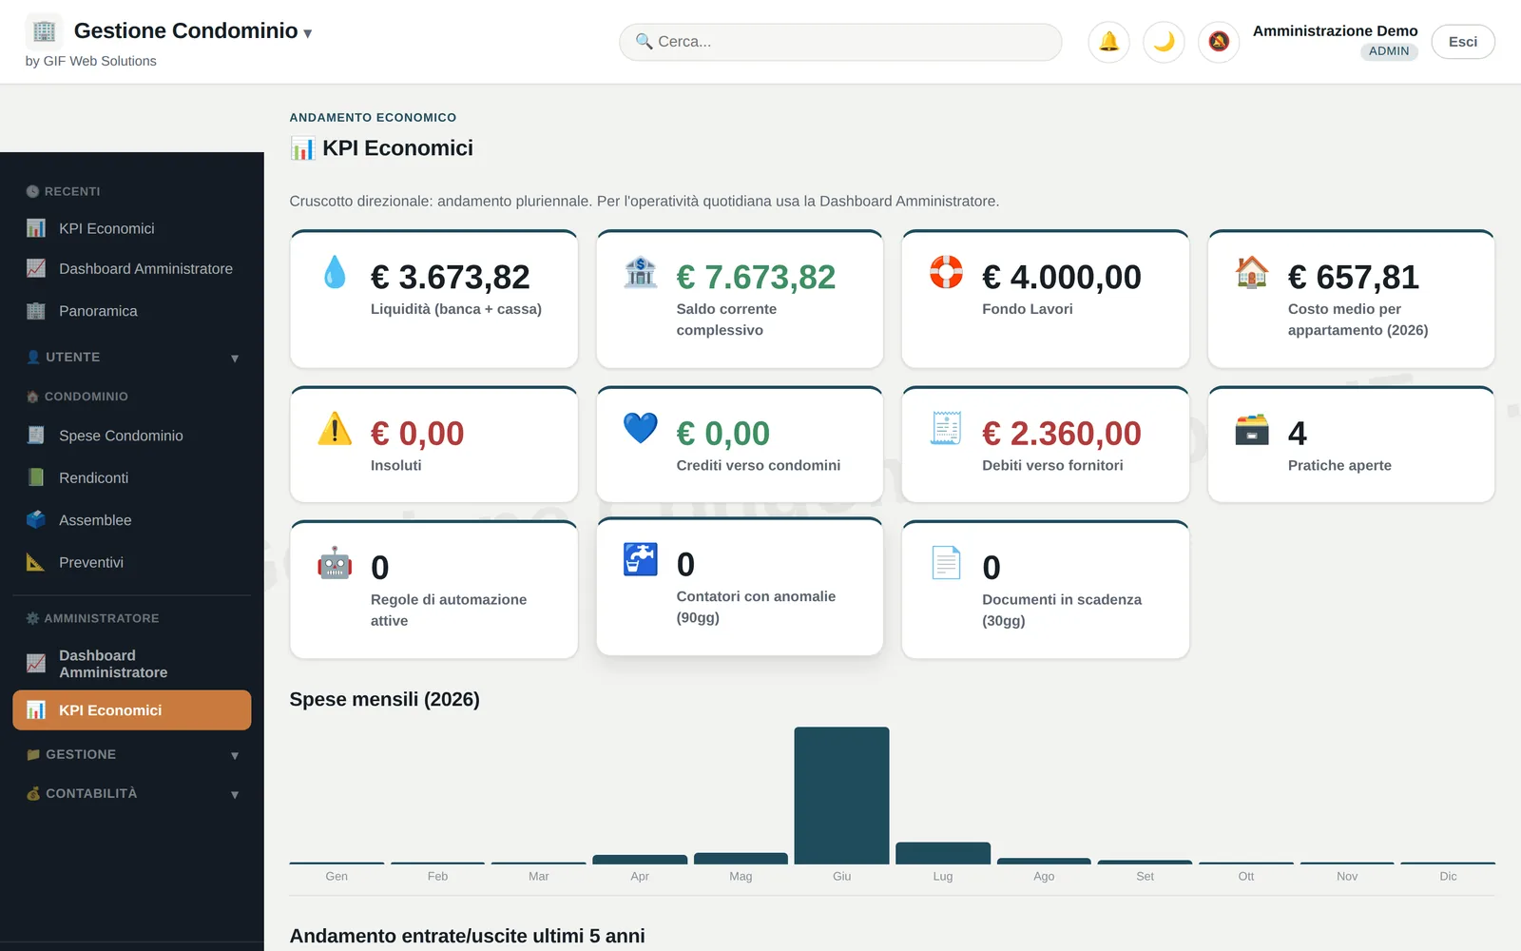Toggle the muted notifications bell icon
1521x951 pixels.
[x=1219, y=42]
